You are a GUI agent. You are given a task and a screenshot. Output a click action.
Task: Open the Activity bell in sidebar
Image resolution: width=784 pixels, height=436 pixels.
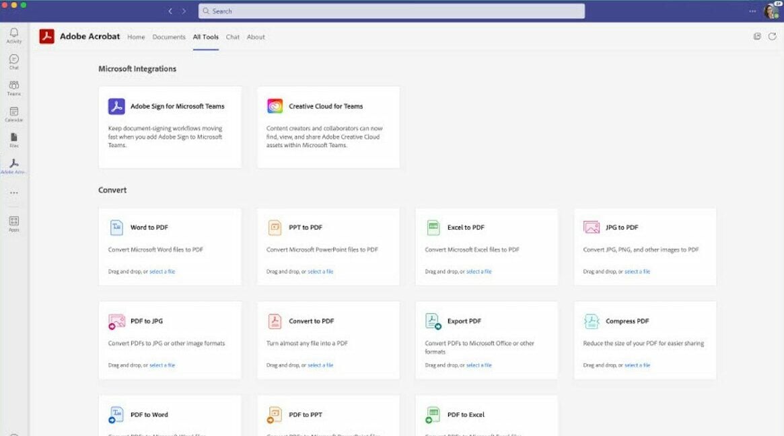pos(14,36)
